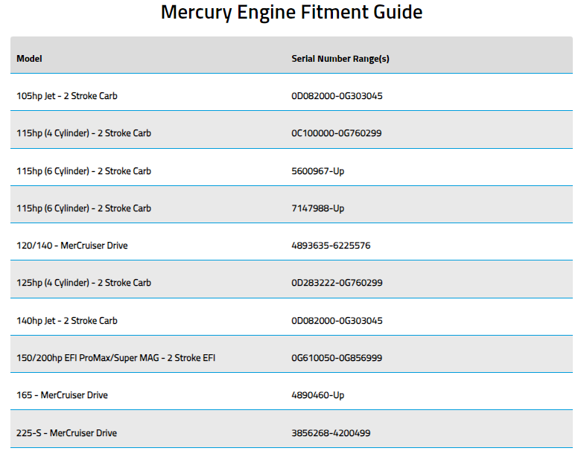
Task: Select the 140hp Jet - 2 Stroke Carb model
Action: click(x=67, y=321)
